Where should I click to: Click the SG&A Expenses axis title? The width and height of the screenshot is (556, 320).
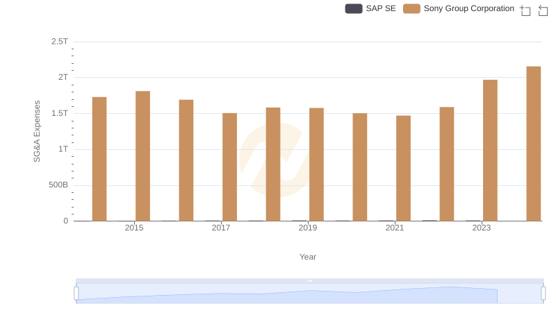coord(37,131)
